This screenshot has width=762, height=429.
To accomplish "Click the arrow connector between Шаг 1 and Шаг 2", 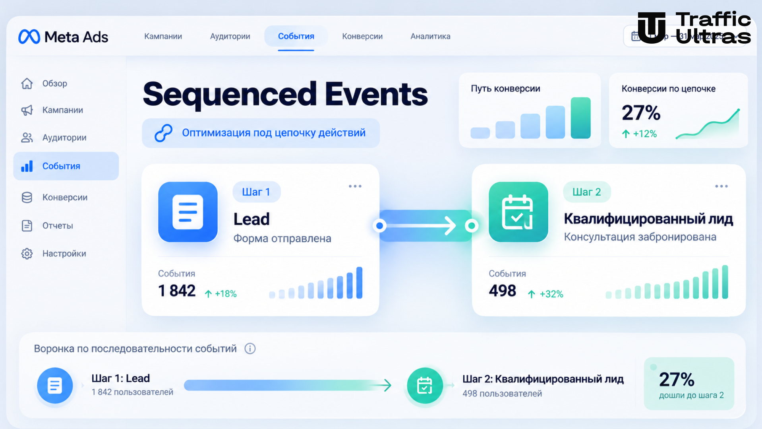I will click(425, 225).
